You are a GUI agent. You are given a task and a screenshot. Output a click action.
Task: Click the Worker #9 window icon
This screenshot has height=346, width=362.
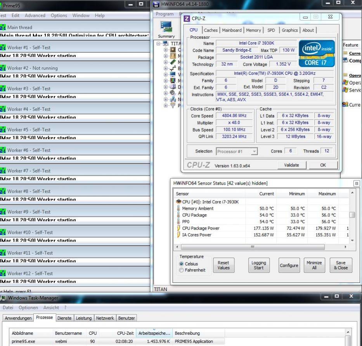[x=3, y=212]
